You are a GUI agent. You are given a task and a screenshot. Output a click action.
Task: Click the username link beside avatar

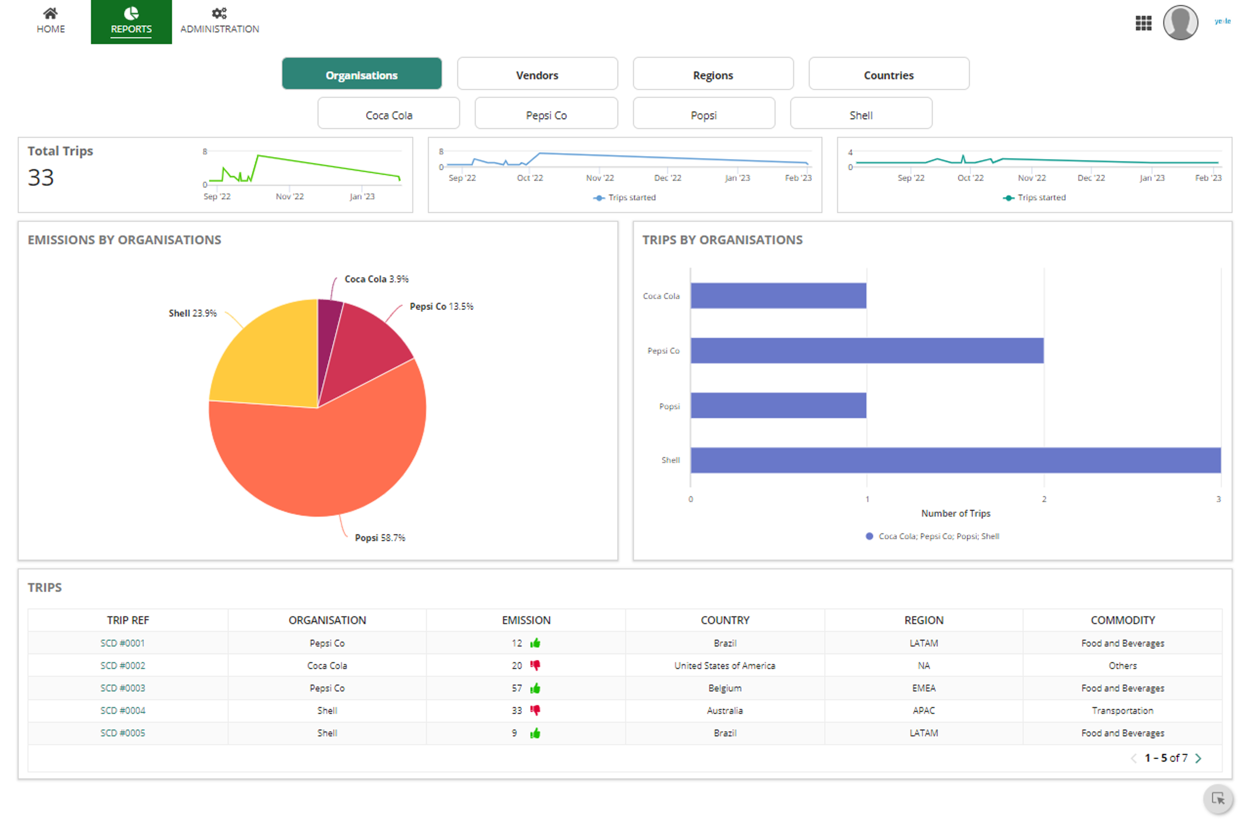click(x=1222, y=21)
